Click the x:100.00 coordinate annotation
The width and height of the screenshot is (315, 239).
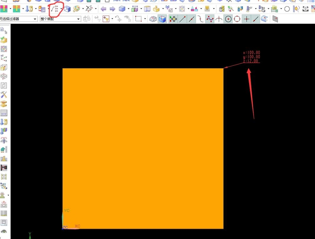tap(252, 53)
